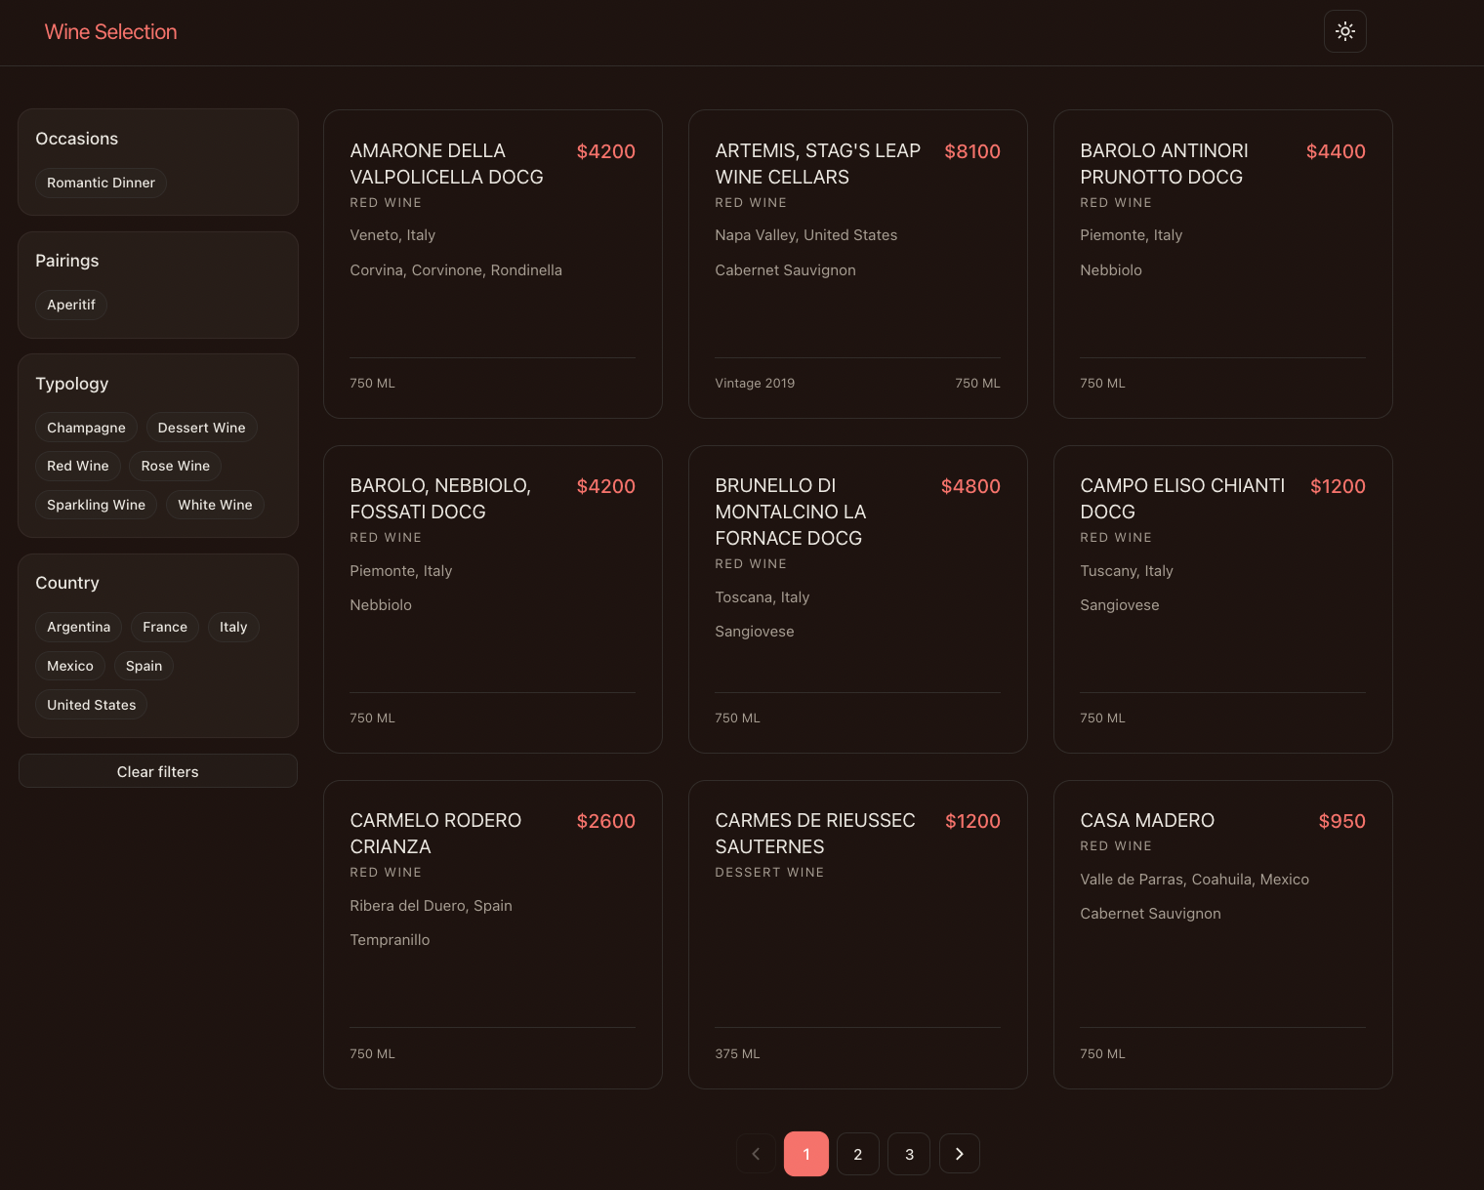Open Campo Eliso Chianti DOCG card
1484x1190 pixels.
click(x=1223, y=599)
